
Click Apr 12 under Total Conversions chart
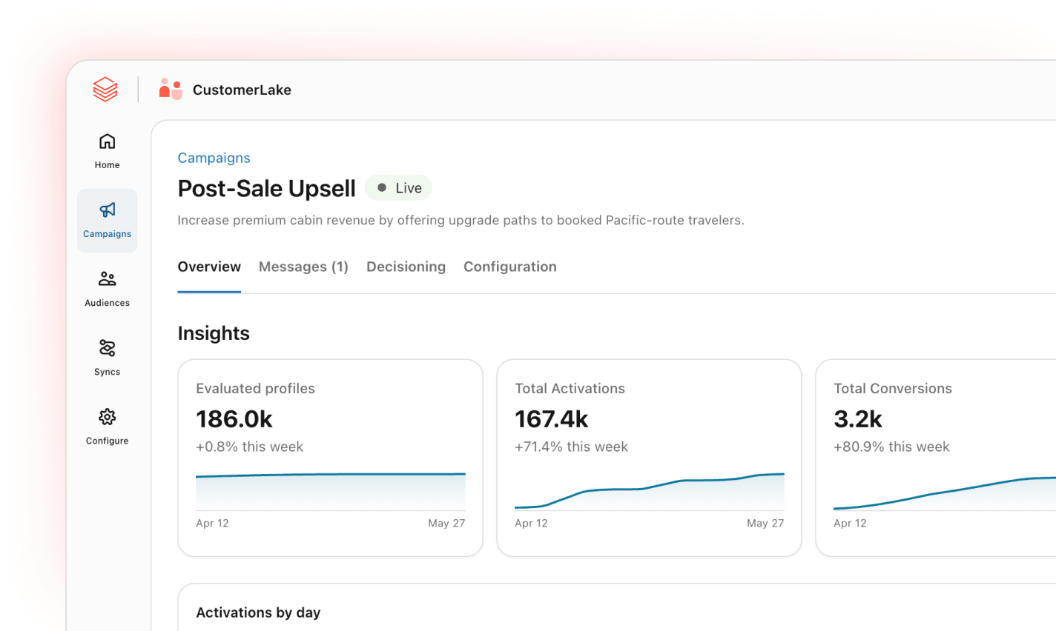(850, 523)
